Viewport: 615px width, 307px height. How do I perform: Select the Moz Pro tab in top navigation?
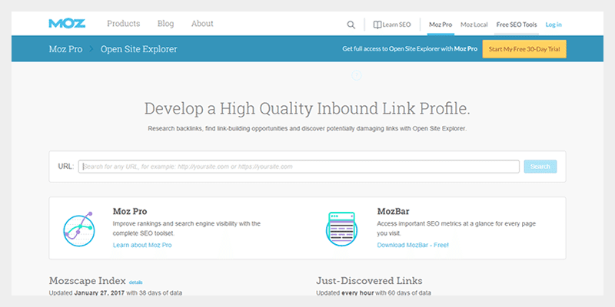pyautogui.click(x=440, y=25)
